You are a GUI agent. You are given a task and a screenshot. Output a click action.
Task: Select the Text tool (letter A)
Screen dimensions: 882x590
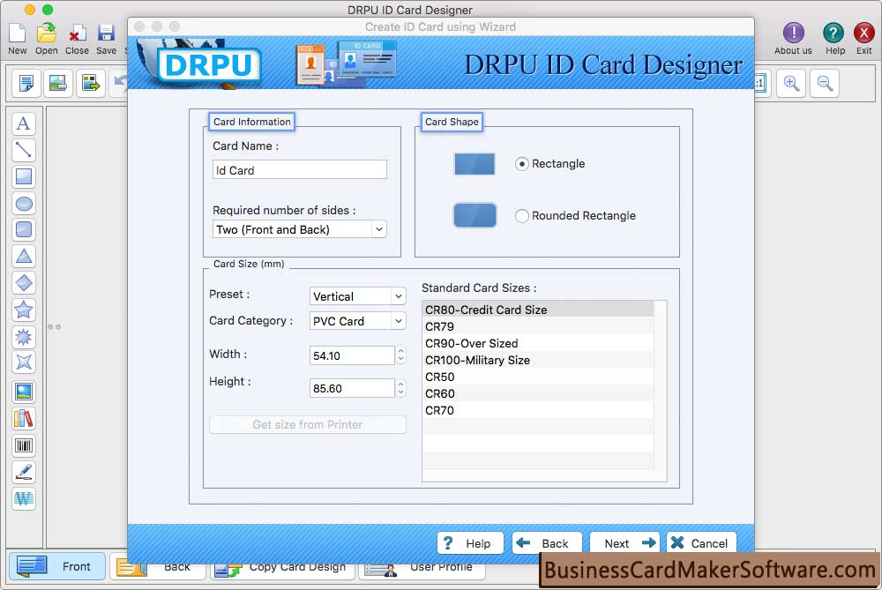pos(24,123)
